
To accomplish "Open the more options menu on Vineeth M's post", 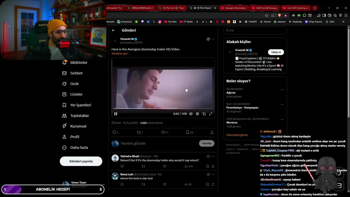I will click(x=213, y=39).
